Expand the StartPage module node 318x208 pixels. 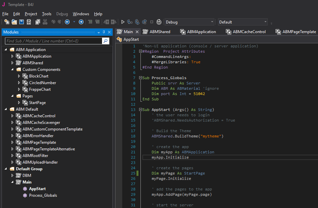19,103
